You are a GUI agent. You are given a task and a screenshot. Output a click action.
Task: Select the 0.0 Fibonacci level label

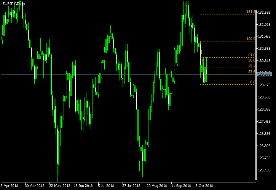253,82
